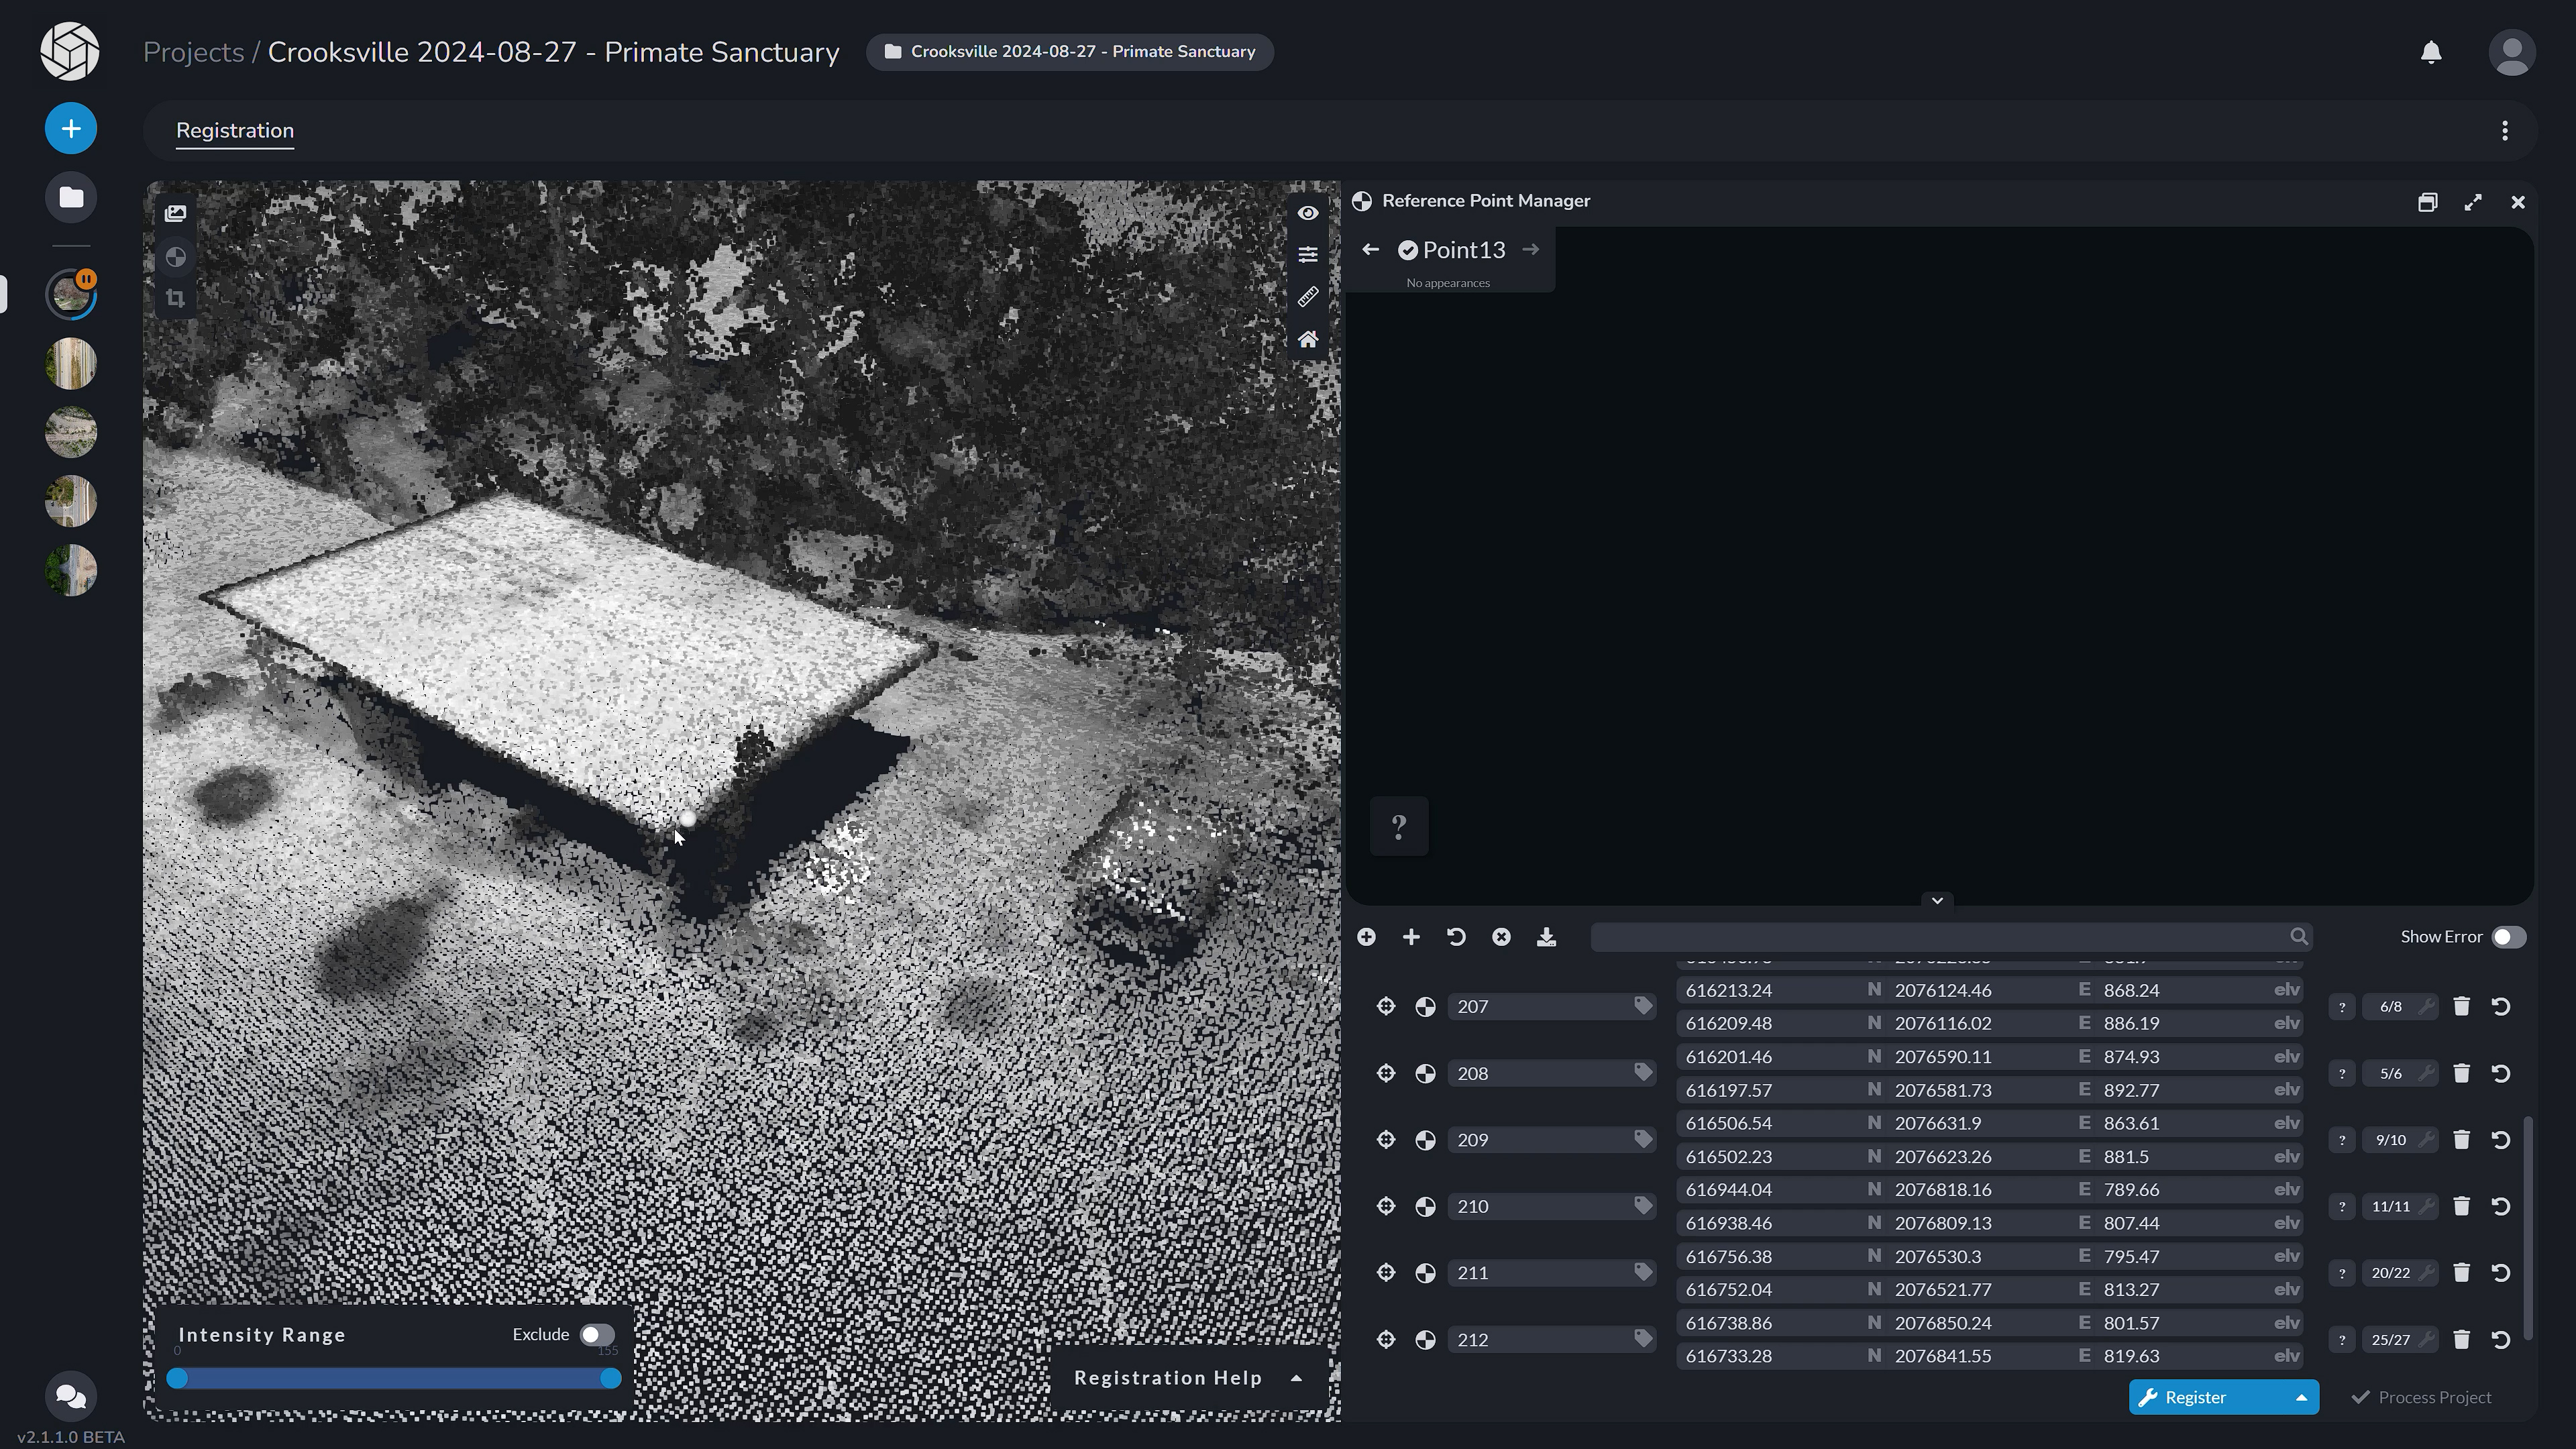Viewport: 2576px width, 1449px height.
Task: Toggle the Exclude intensity switch
Action: [x=597, y=1335]
